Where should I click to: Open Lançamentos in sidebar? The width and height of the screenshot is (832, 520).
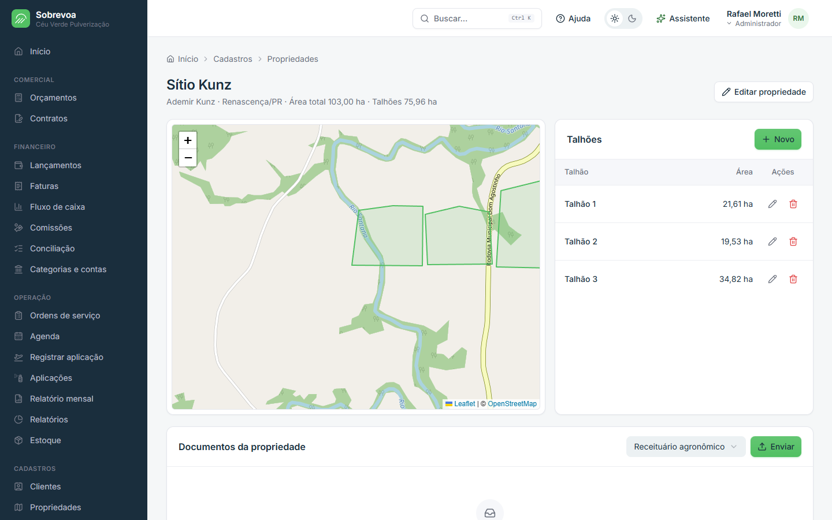[x=73, y=165]
